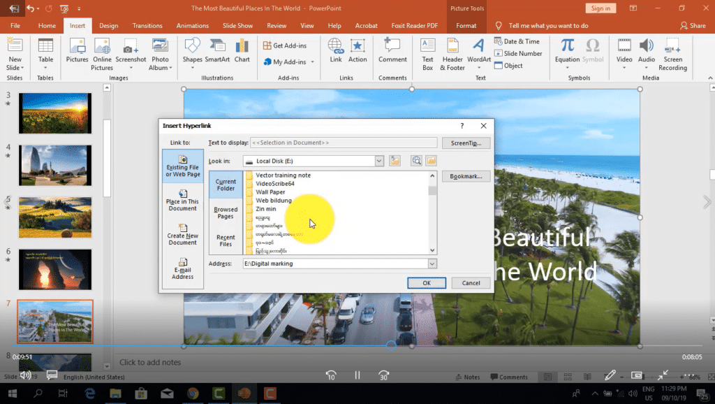
Task: Insert Date & Time
Action: (517, 41)
